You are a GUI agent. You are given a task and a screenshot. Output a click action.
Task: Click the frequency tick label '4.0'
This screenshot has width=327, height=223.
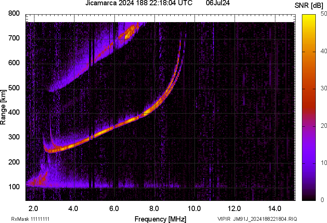(x=73, y=208)
